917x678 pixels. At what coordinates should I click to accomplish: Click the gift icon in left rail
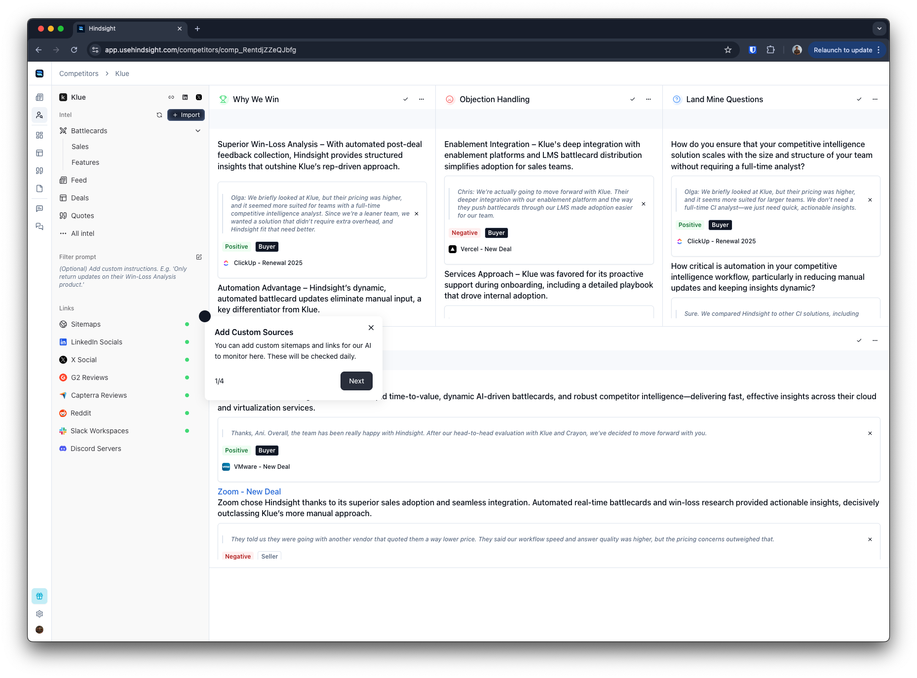(x=39, y=596)
